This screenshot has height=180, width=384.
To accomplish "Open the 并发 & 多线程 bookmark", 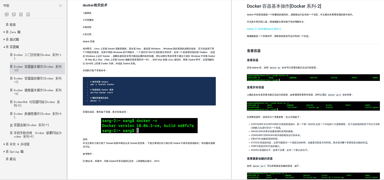I will point(20,144).
